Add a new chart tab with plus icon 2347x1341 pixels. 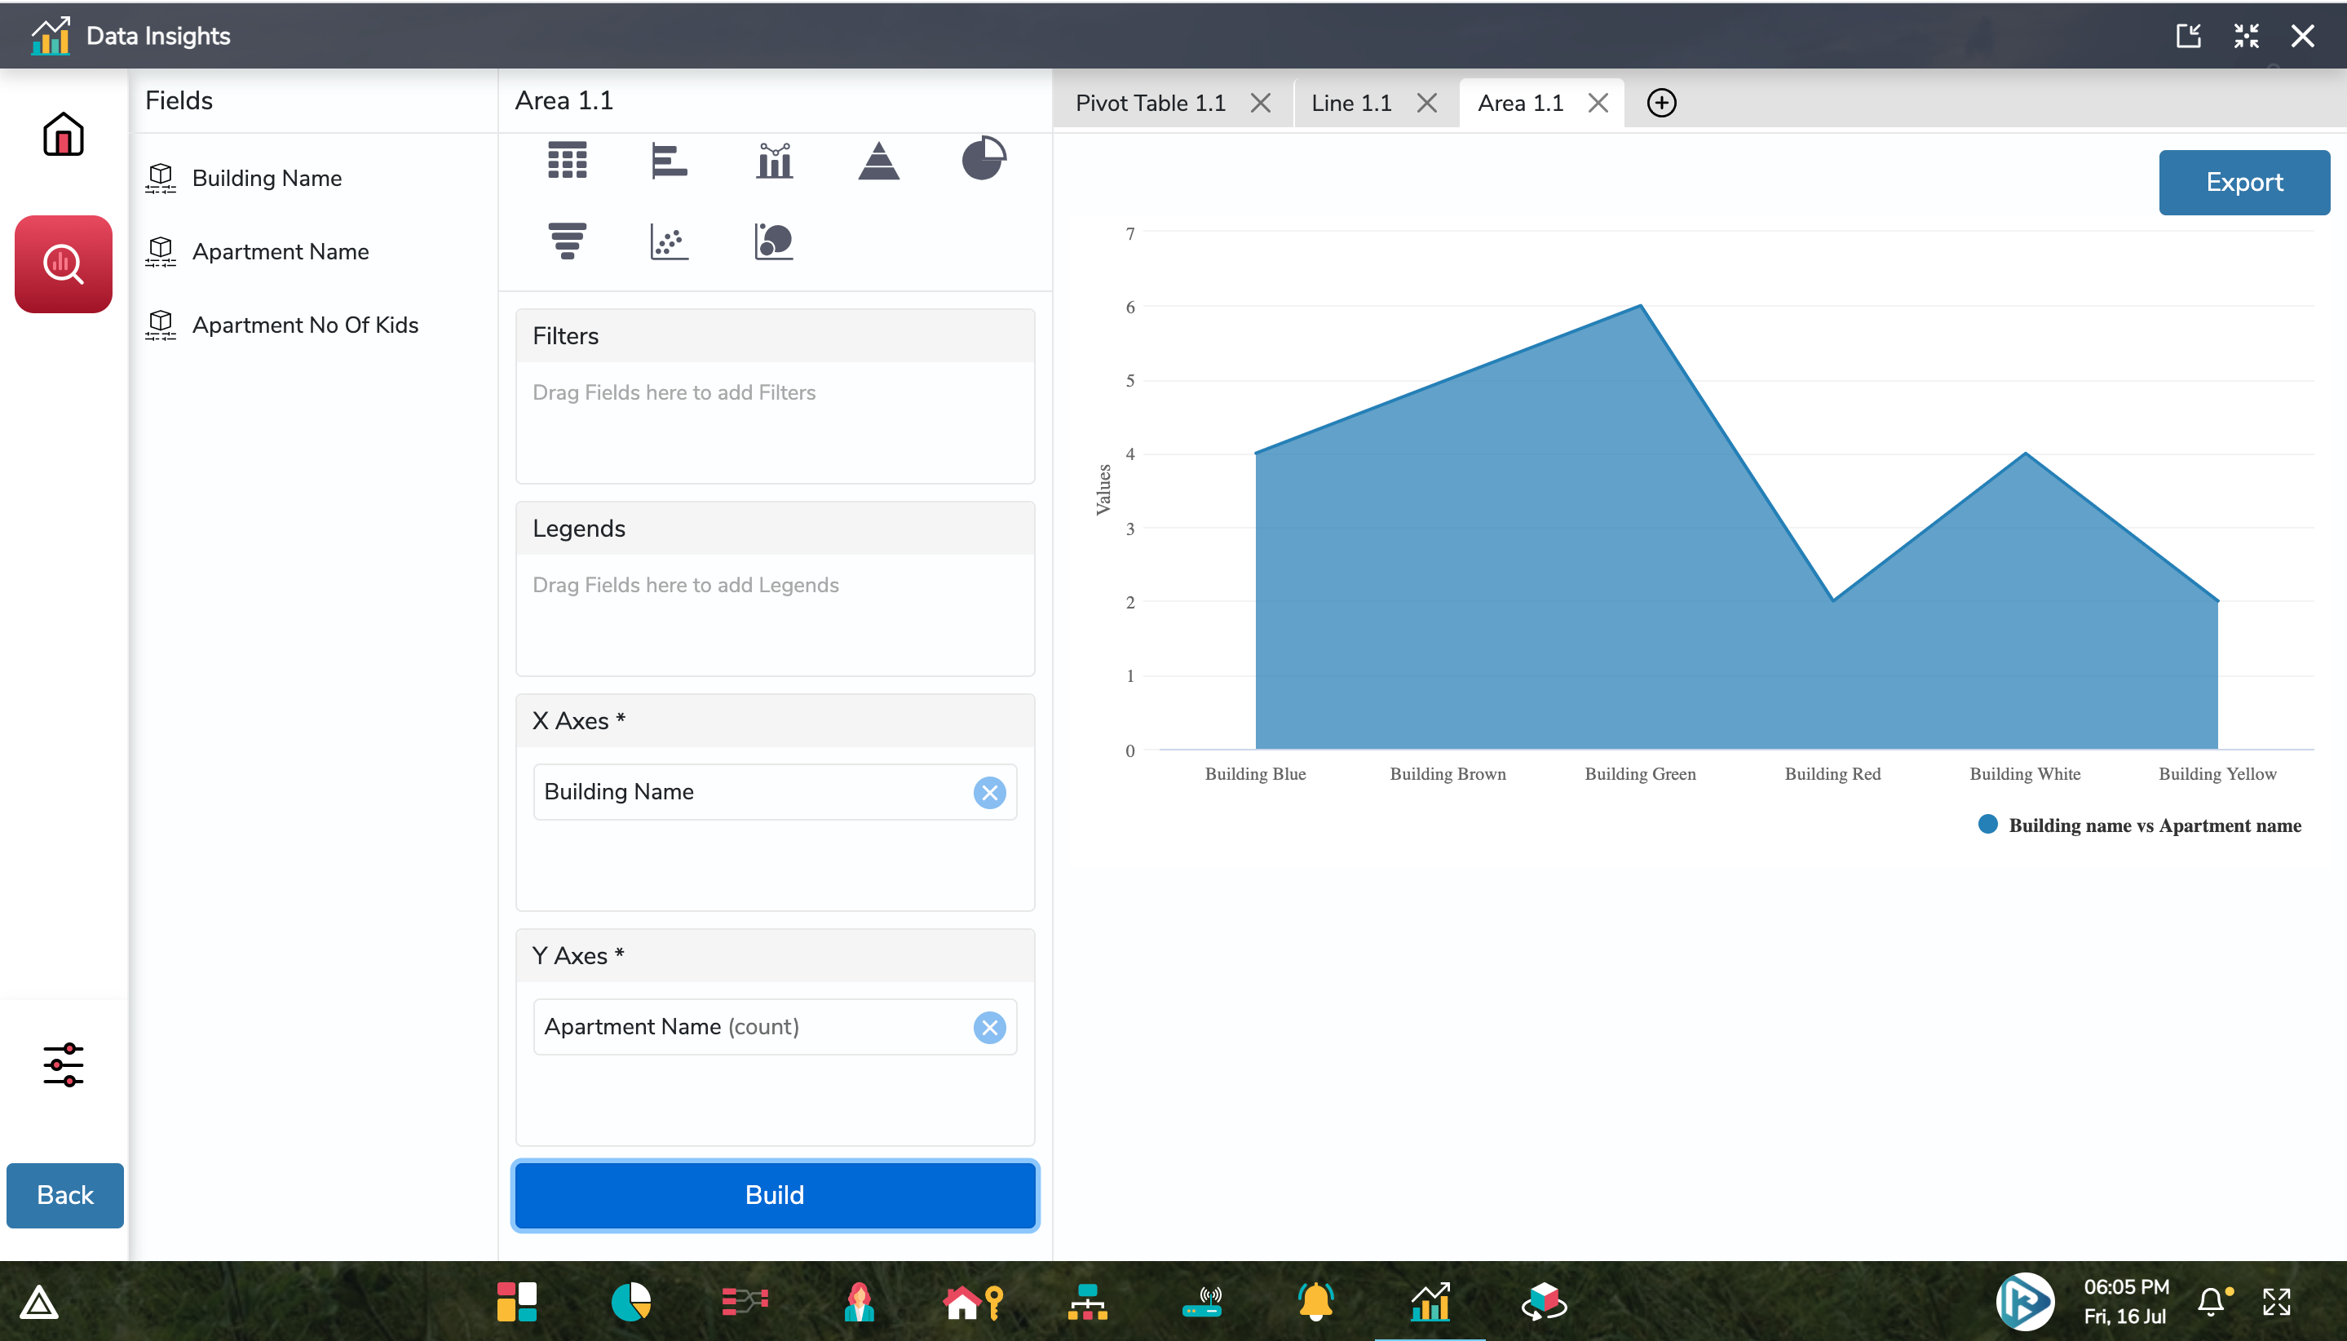coord(1661,103)
